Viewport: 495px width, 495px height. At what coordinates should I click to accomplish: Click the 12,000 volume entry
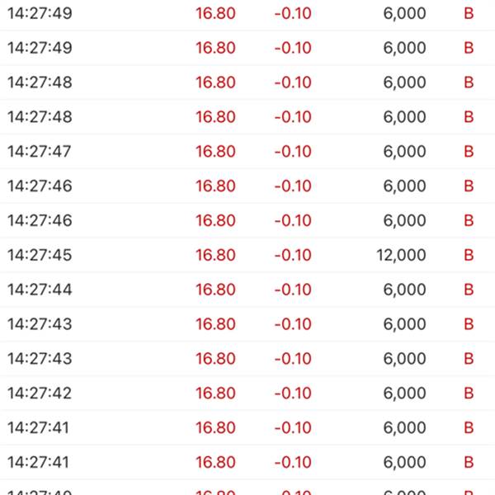click(x=401, y=255)
